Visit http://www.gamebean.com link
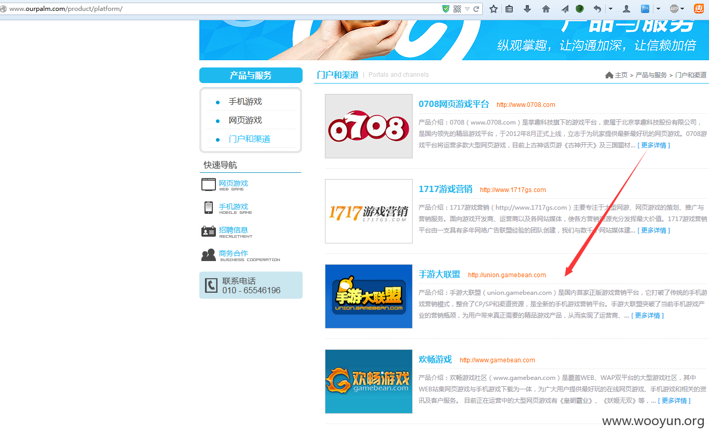 click(497, 360)
